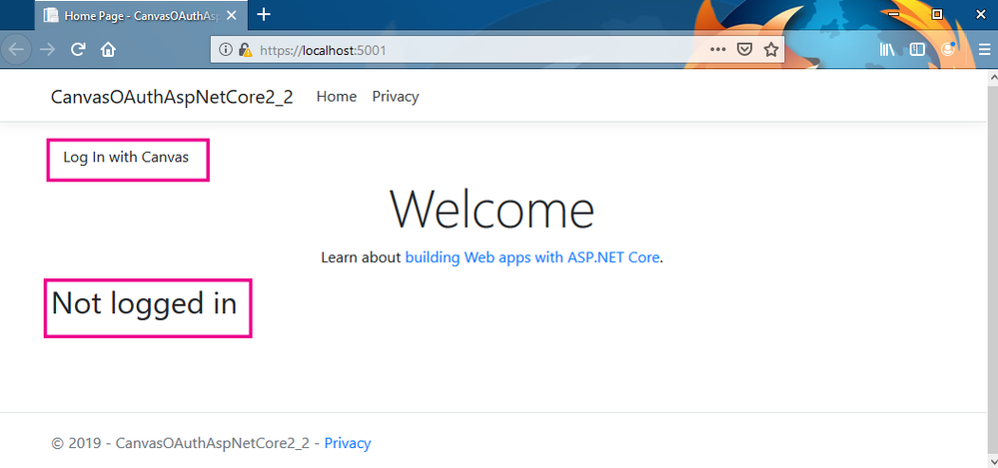Screen dimensions: 998x468
Task: Click the Welcome heading
Action: pyautogui.click(x=492, y=211)
